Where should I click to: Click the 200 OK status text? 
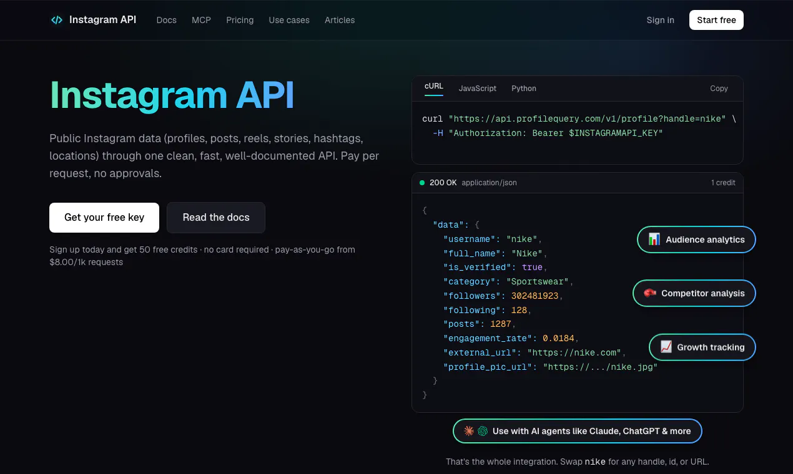(x=443, y=183)
